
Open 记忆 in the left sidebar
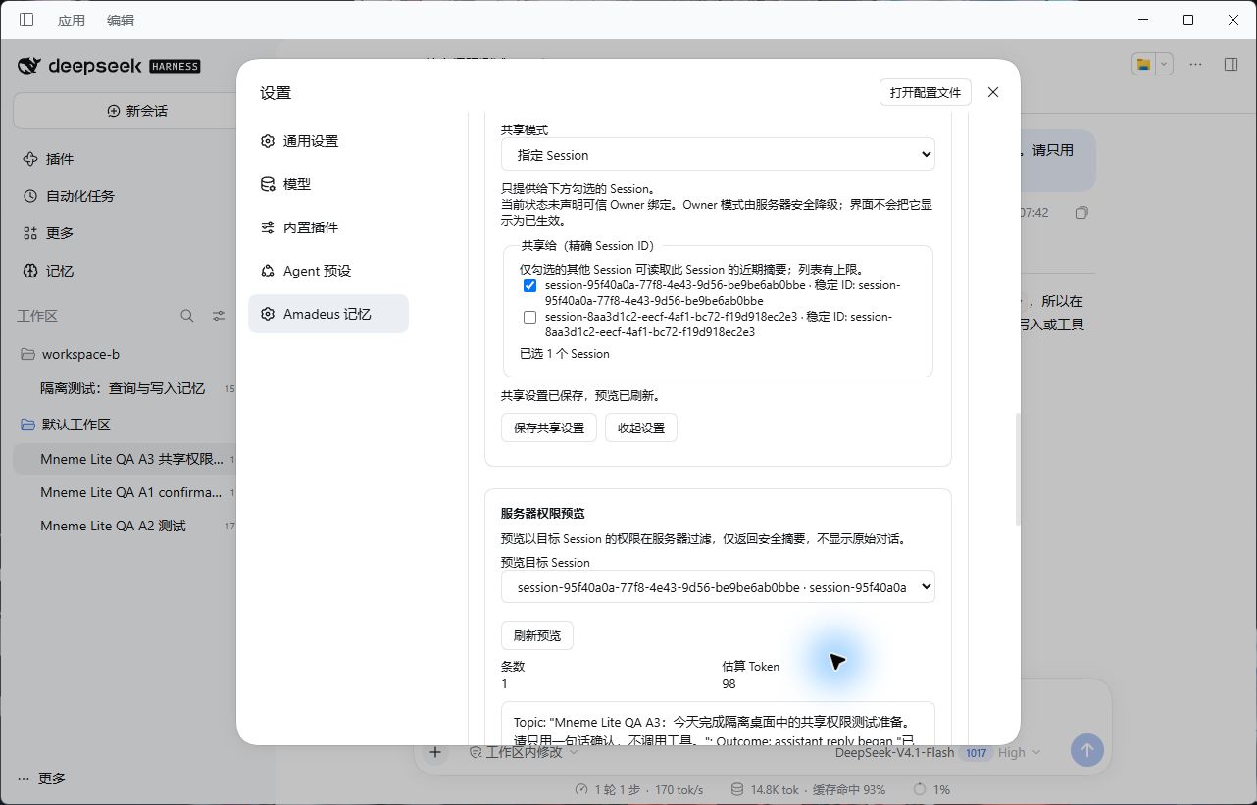(60, 271)
